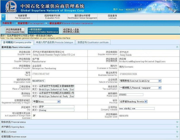The width and height of the screenshot is (180, 140).
Task: Collapse the Basic information section chevron
Action: (x=177, y=47)
